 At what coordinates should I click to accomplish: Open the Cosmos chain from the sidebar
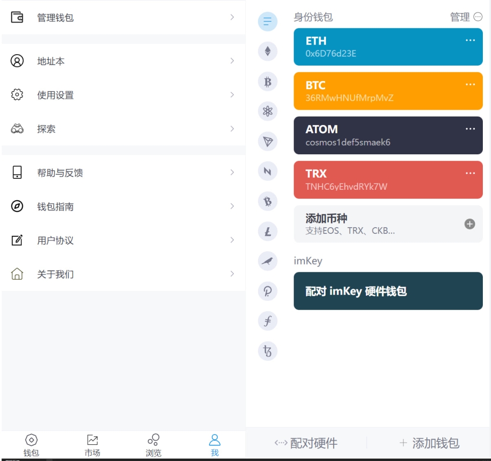[x=268, y=111]
